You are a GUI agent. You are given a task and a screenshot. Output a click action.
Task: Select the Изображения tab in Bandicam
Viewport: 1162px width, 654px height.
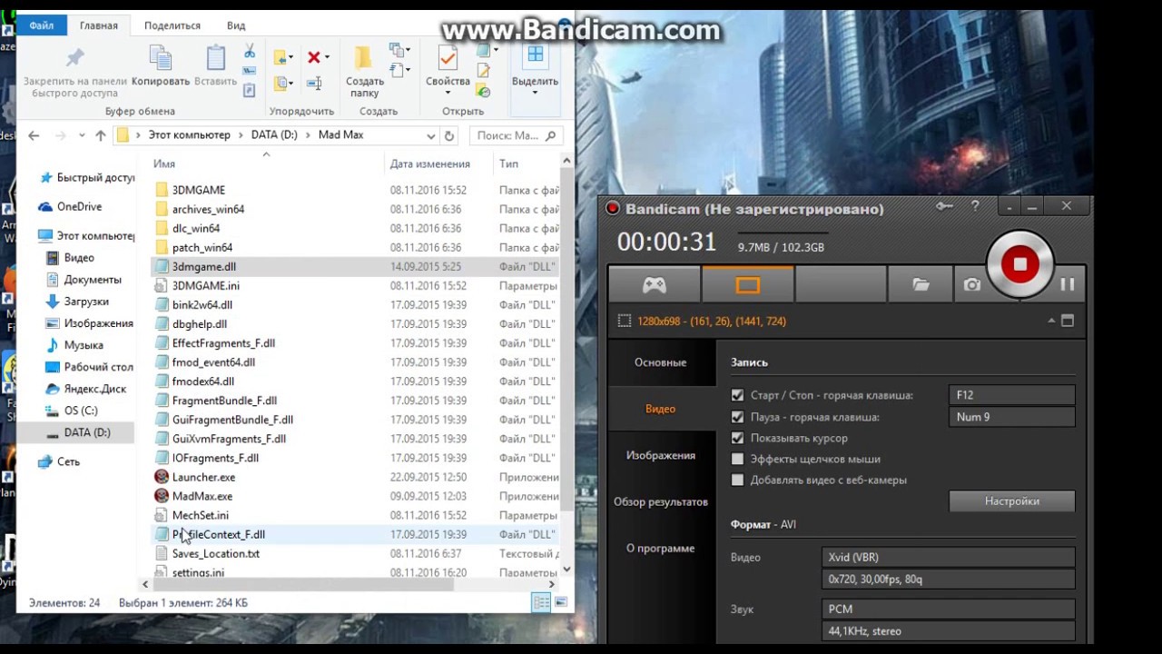point(661,455)
